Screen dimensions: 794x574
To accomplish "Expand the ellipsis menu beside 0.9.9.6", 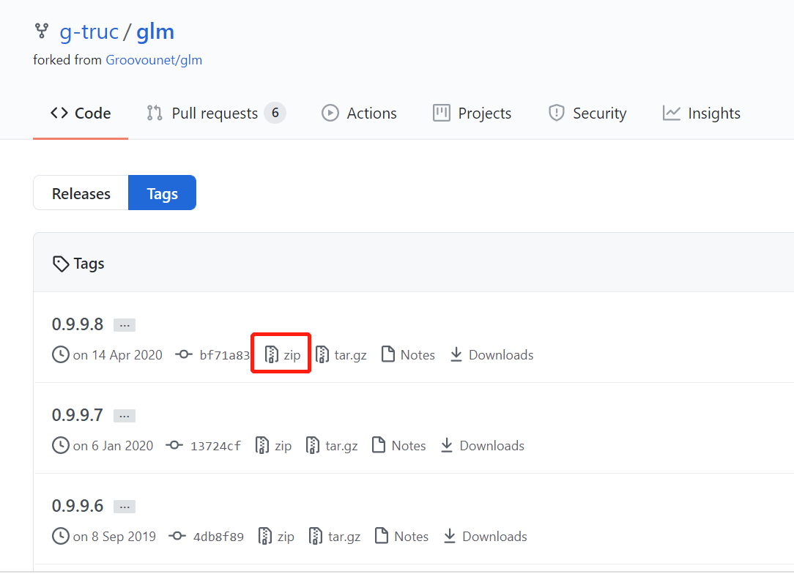I will (124, 506).
